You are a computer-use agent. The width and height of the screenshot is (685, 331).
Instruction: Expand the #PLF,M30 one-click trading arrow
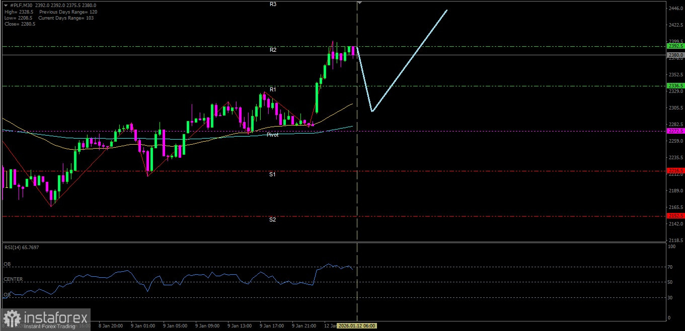coord(6,5)
